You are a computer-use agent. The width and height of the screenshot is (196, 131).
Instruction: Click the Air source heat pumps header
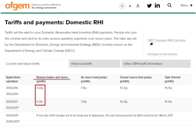click(94, 77)
